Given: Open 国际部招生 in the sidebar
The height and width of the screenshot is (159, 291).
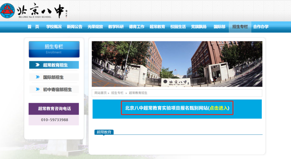Looking at the screenshot, I should 54,77.
